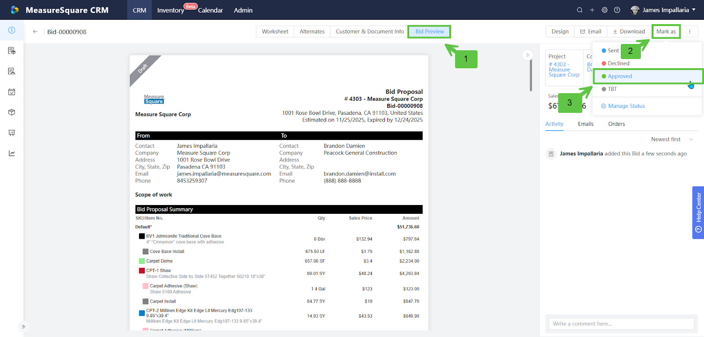Switch to the Alternates tab
Screen dimensions: 704x337
312,32
